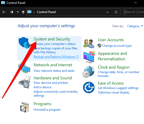This screenshot has width=144, height=124.
Task: Click Control Panel breadcrumb in address bar
Action: (x=46, y=12)
